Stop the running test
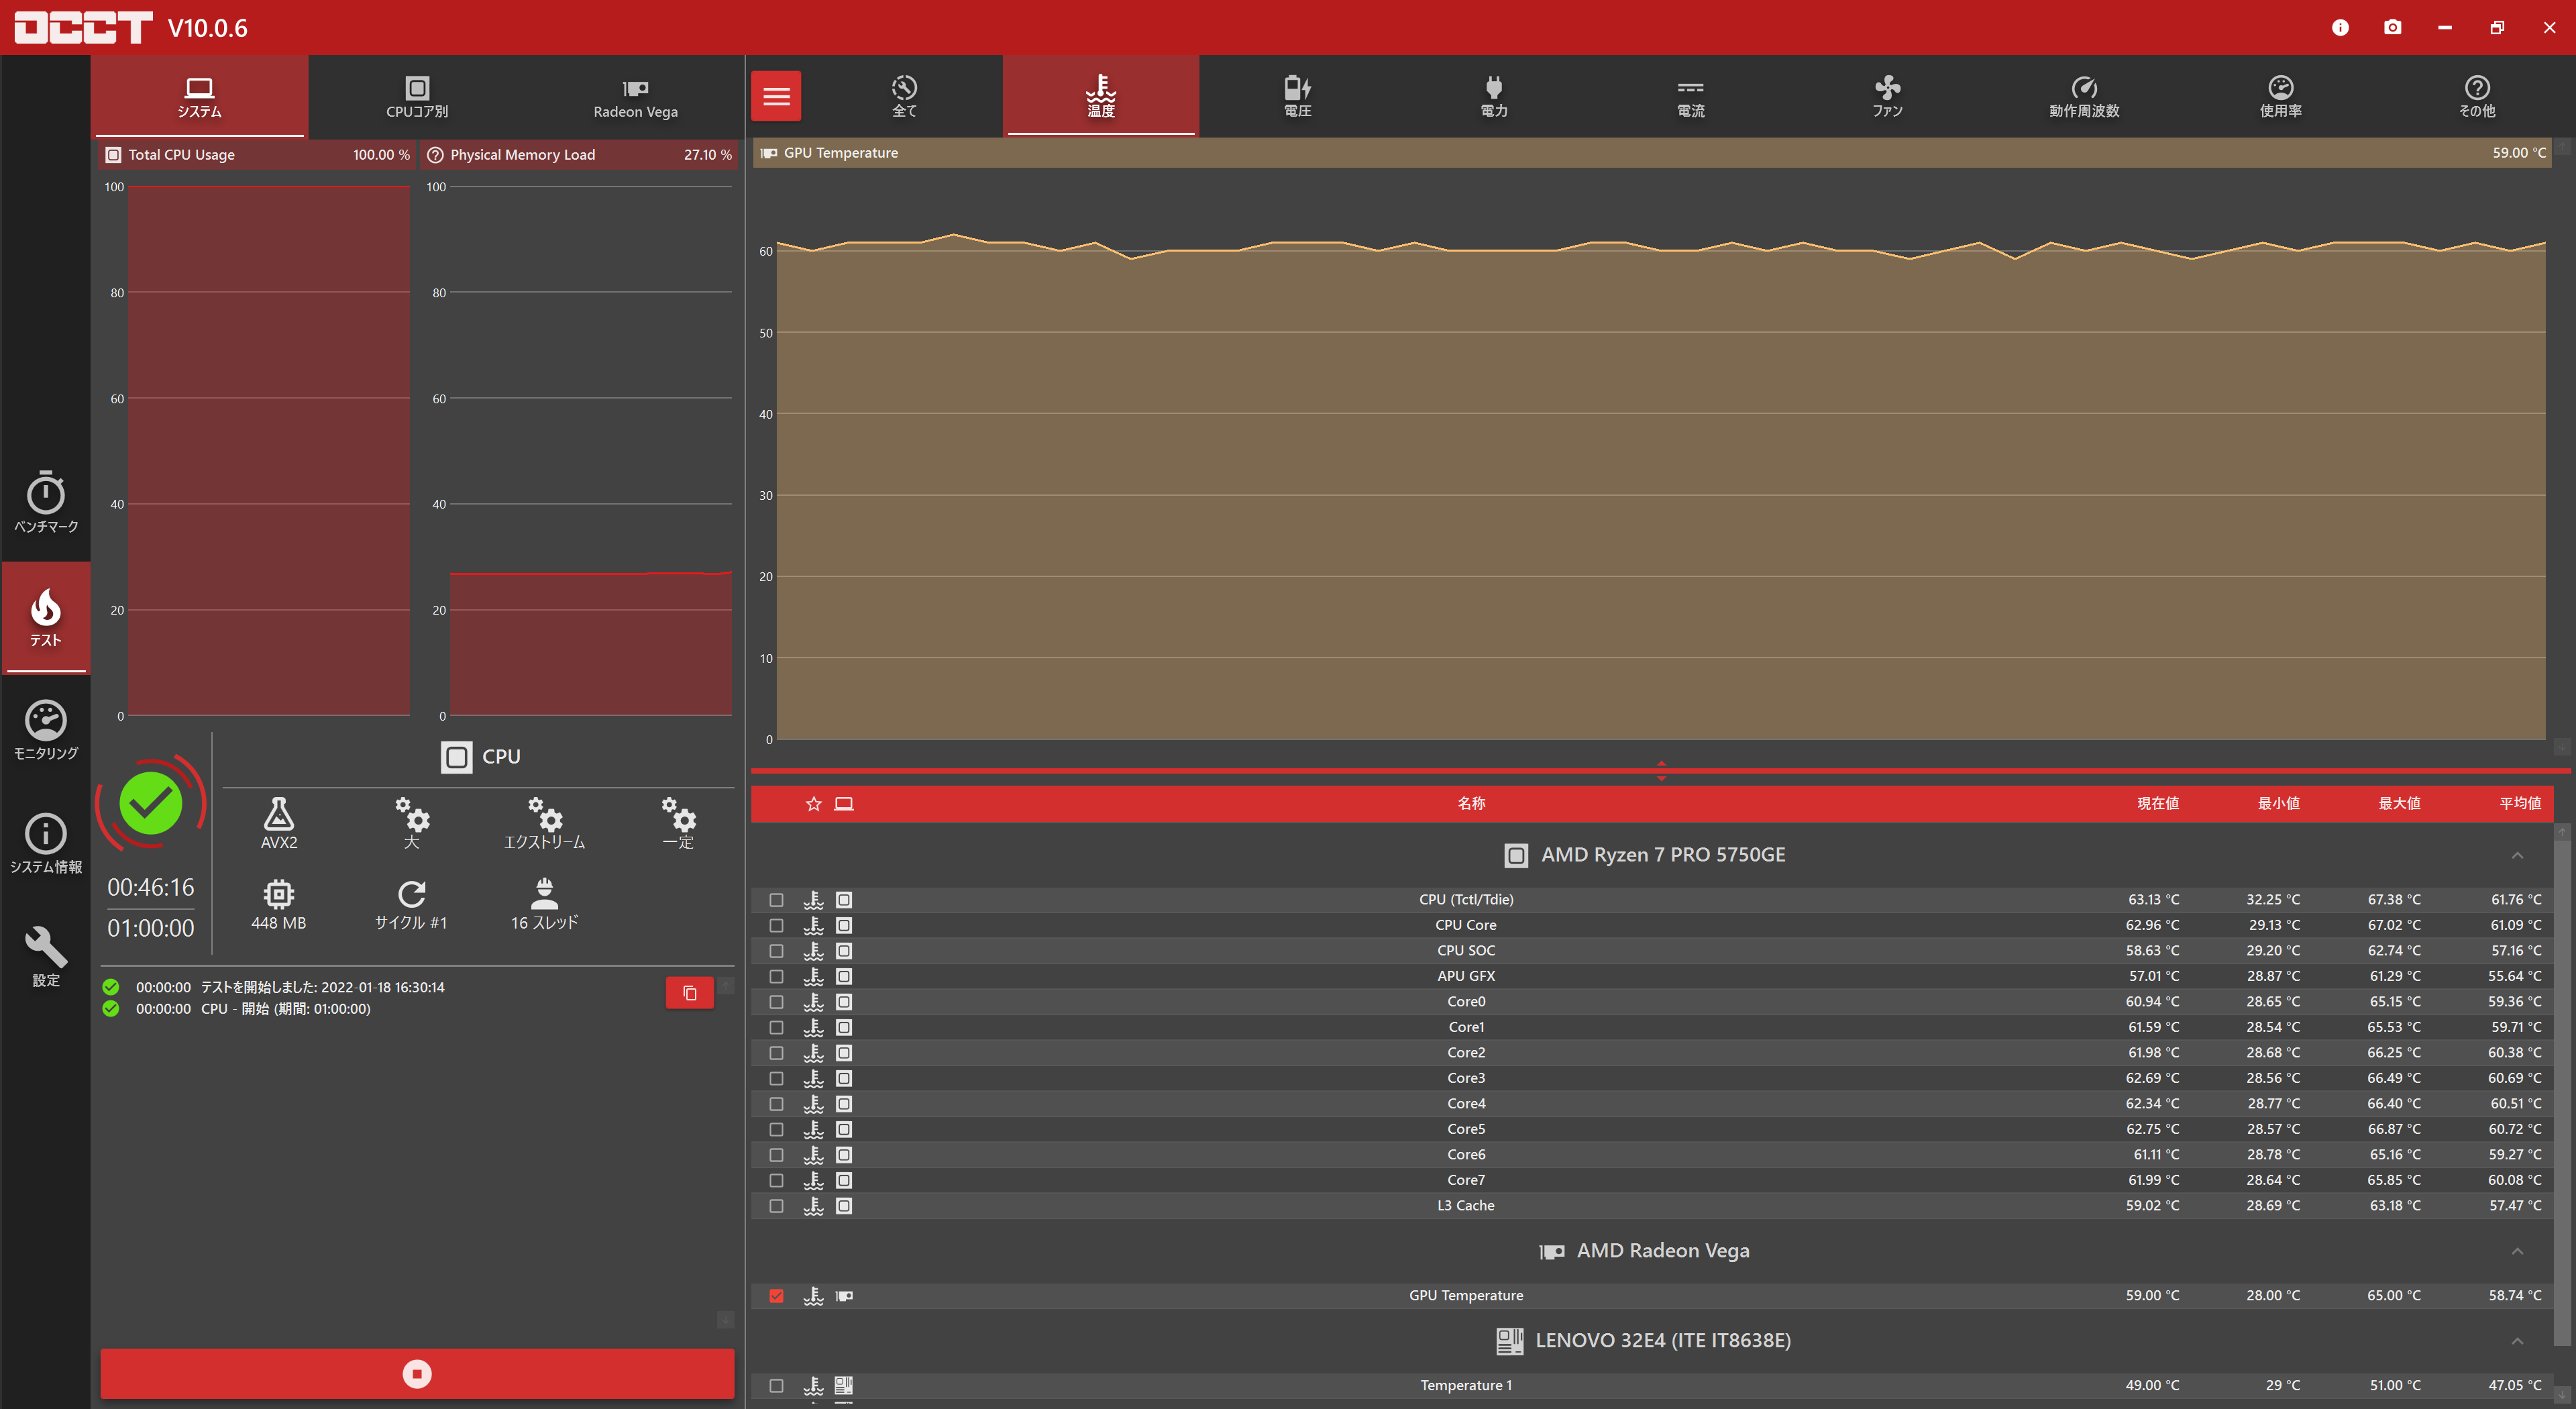Screen dimensions: 2576x1409 pyautogui.click(x=417, y=1373)
